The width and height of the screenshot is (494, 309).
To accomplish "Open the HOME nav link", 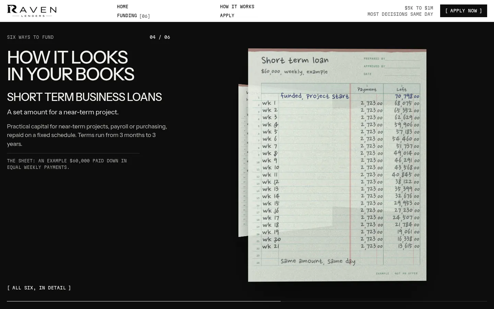I will [122, 7].
